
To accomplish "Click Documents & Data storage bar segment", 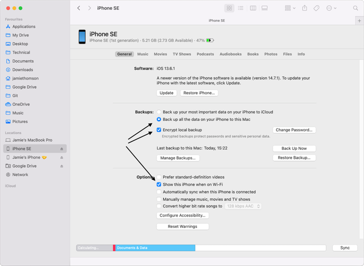I will click(155, 248).
